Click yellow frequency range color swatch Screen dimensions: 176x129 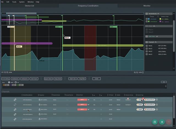(x=160, y=19)
